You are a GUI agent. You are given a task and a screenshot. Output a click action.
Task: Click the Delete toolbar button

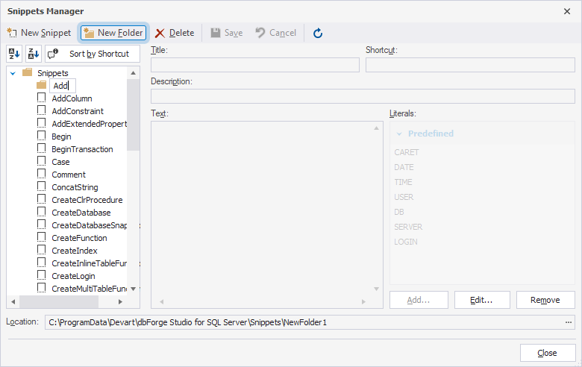click(x=175, y=33)
